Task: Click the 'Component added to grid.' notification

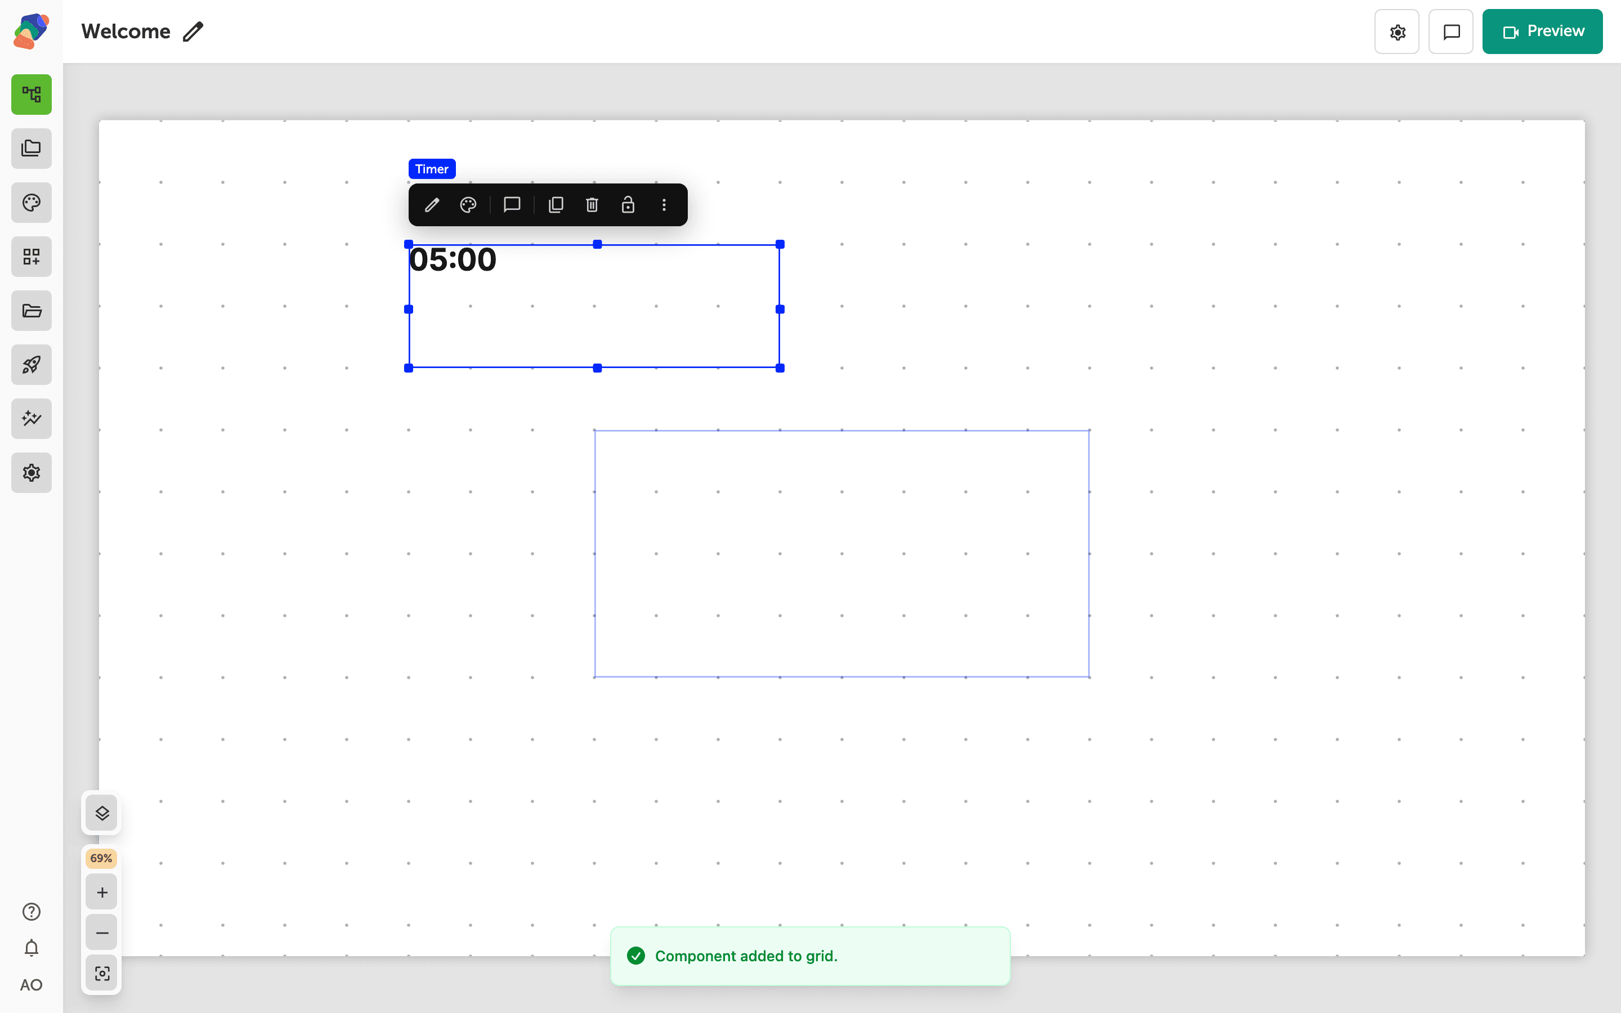Action: click(x=811, y=956)
